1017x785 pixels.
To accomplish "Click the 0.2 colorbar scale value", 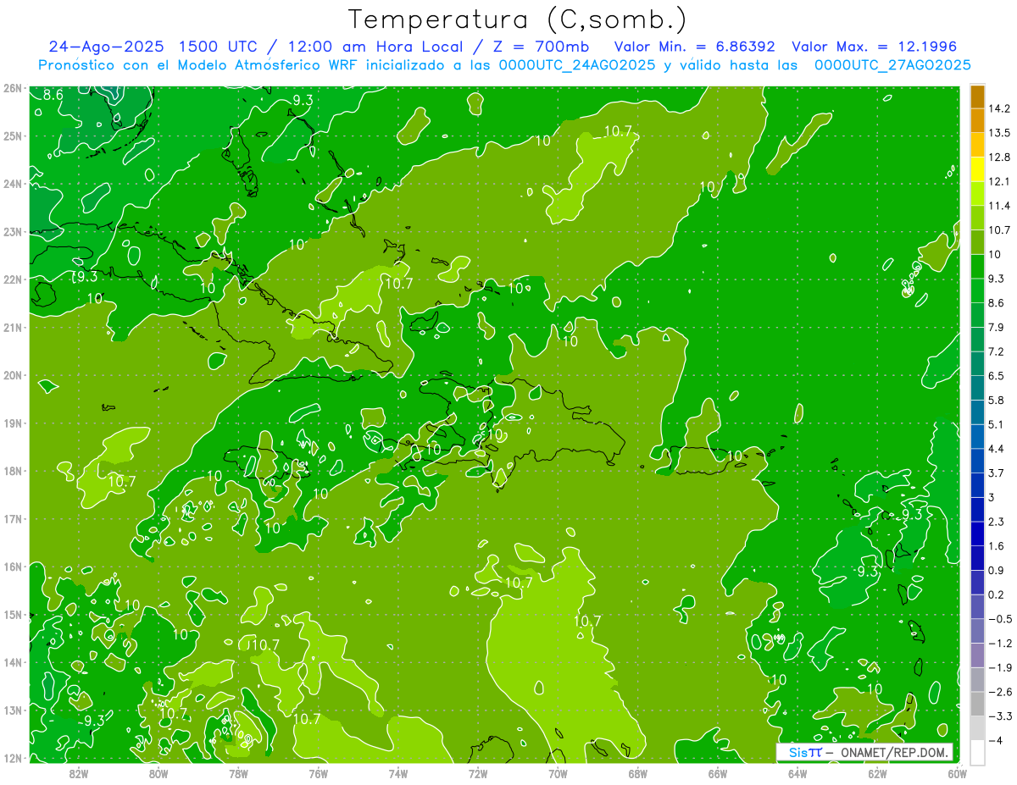I will (997, 594).
